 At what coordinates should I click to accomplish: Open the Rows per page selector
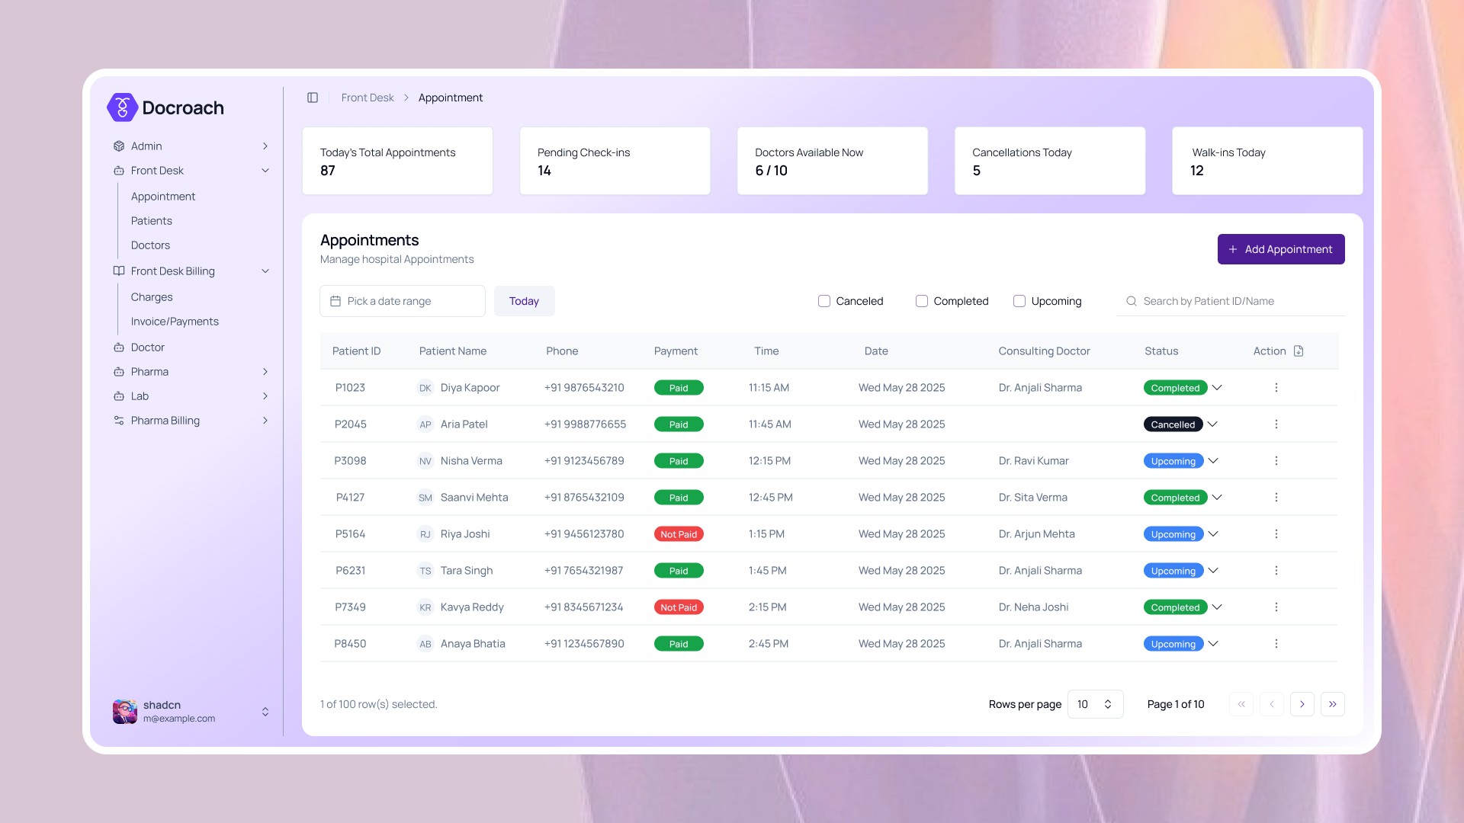[x=1095, y=704]
